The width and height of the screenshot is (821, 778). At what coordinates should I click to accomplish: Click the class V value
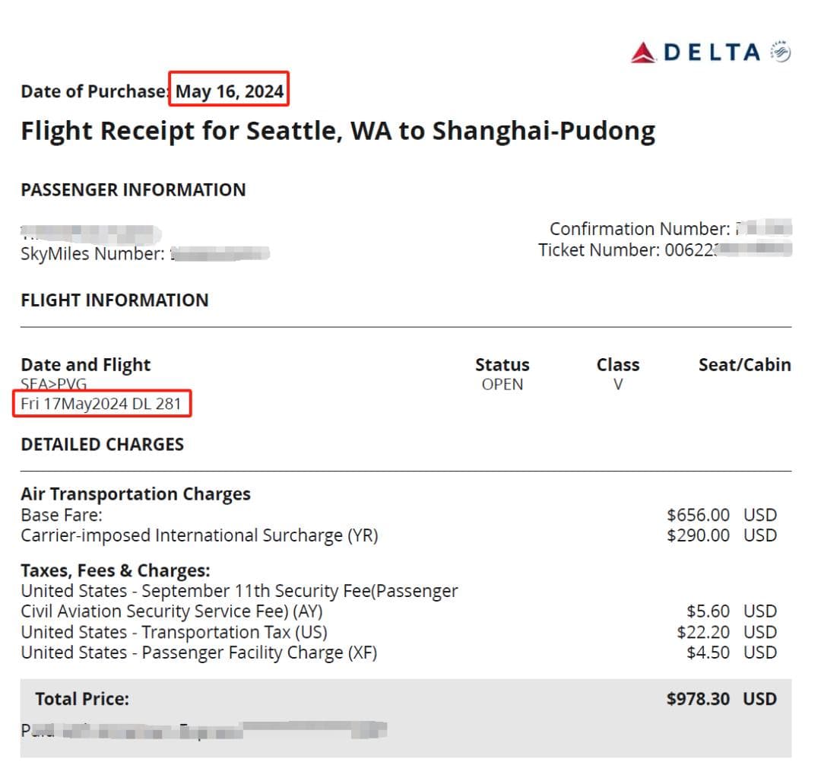click(x=618, y=385)
